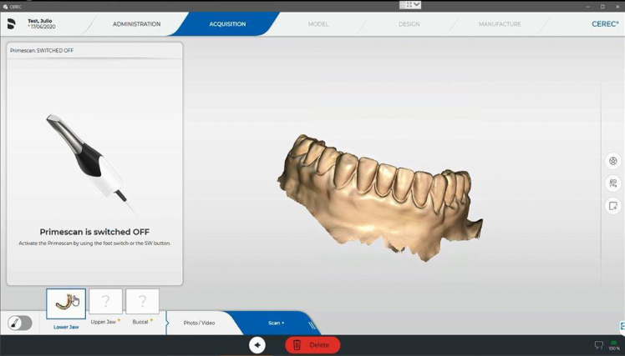
Task: Click the add image catalog icon
Action: (x=613, y=206)
